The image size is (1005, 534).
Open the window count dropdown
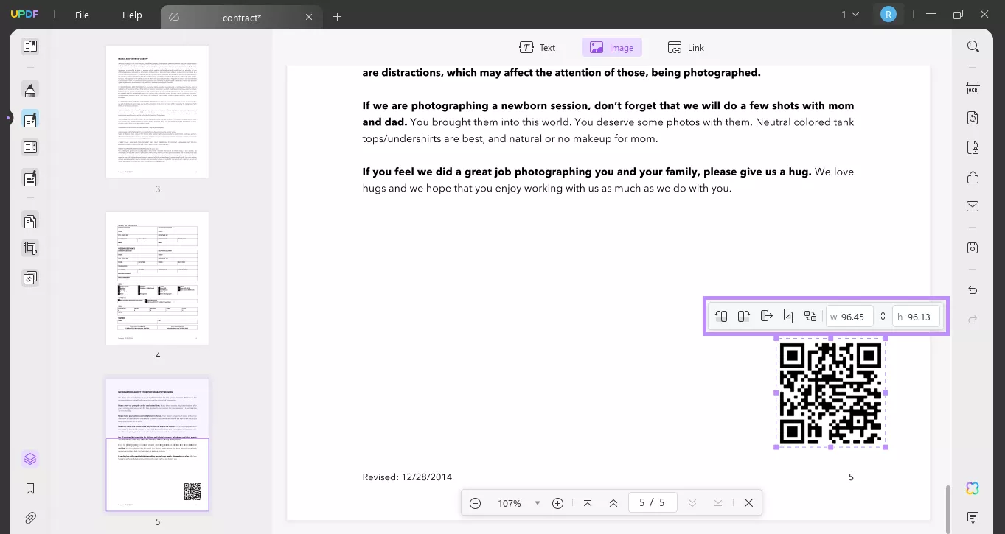850,14
